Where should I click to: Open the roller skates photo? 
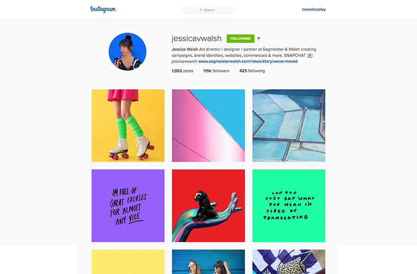128,125
